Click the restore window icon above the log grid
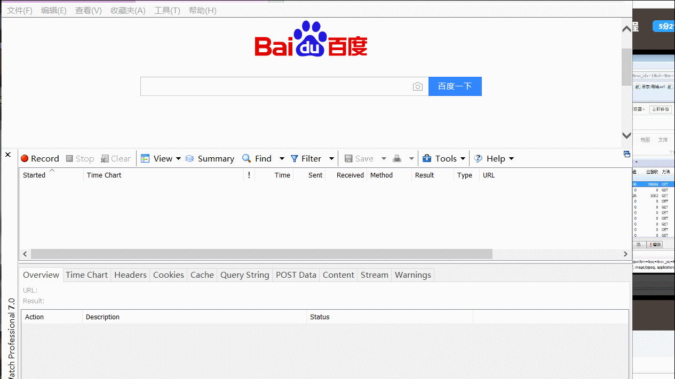675x379 pixels. pos(627,154)
